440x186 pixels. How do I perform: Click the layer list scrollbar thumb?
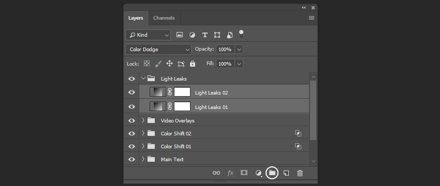tap(313, 110)
